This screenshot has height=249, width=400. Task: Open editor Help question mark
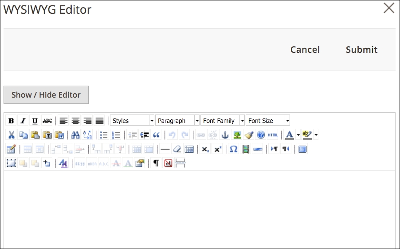tap(261, 135)
